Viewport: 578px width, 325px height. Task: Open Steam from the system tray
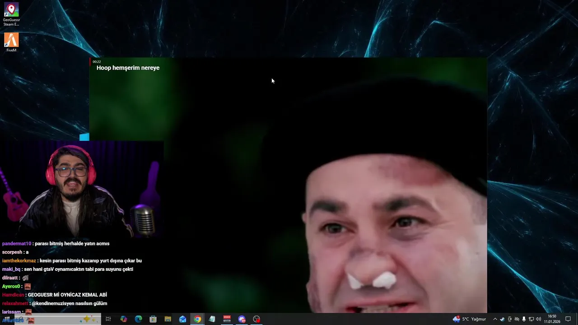coord(502,319)
